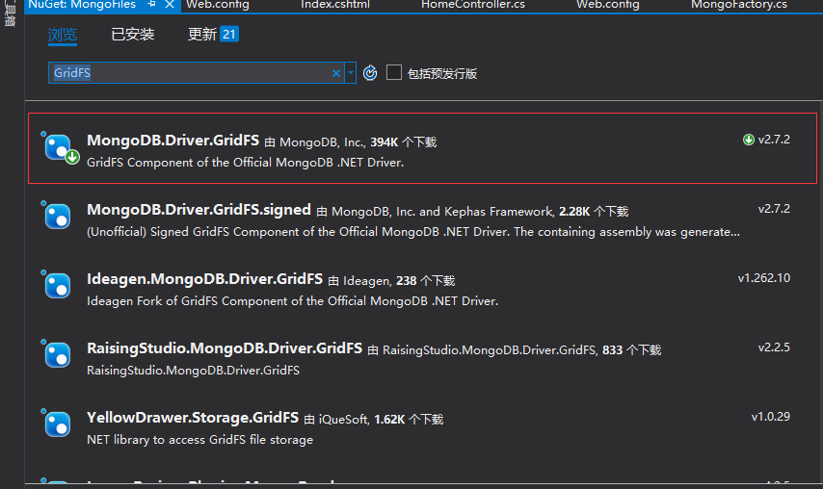Open the search history dropdown arrow
823x489 pixels.
coord(351,73)
